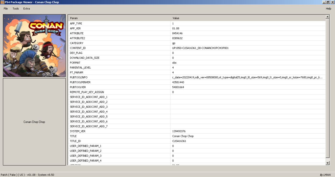The height and width of the screenshot is (177, 335).
Task: Select the SYSTEM_VER parameter cell
Action: (119, 131)
